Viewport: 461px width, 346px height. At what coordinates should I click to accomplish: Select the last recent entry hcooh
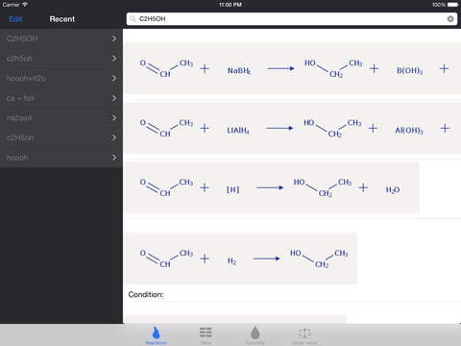[x=61, y=158]
